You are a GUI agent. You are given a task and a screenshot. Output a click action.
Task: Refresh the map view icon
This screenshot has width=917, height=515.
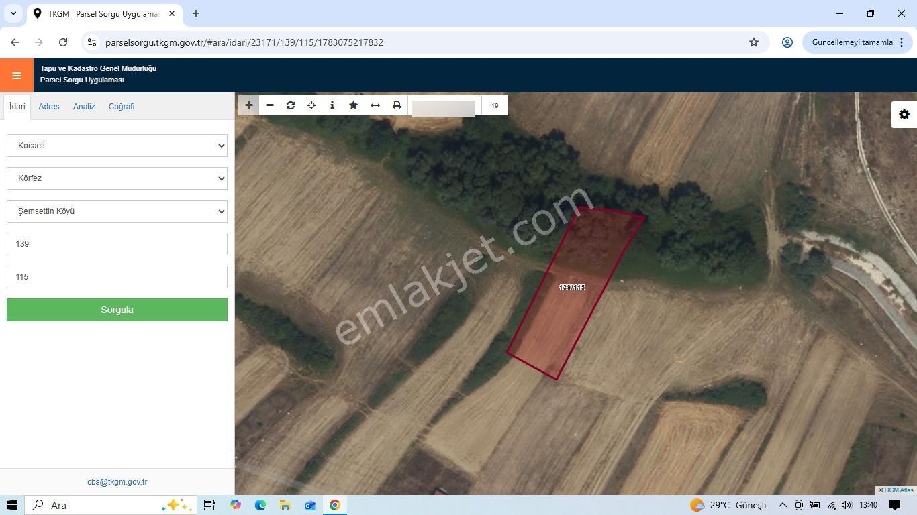[291, 105]
